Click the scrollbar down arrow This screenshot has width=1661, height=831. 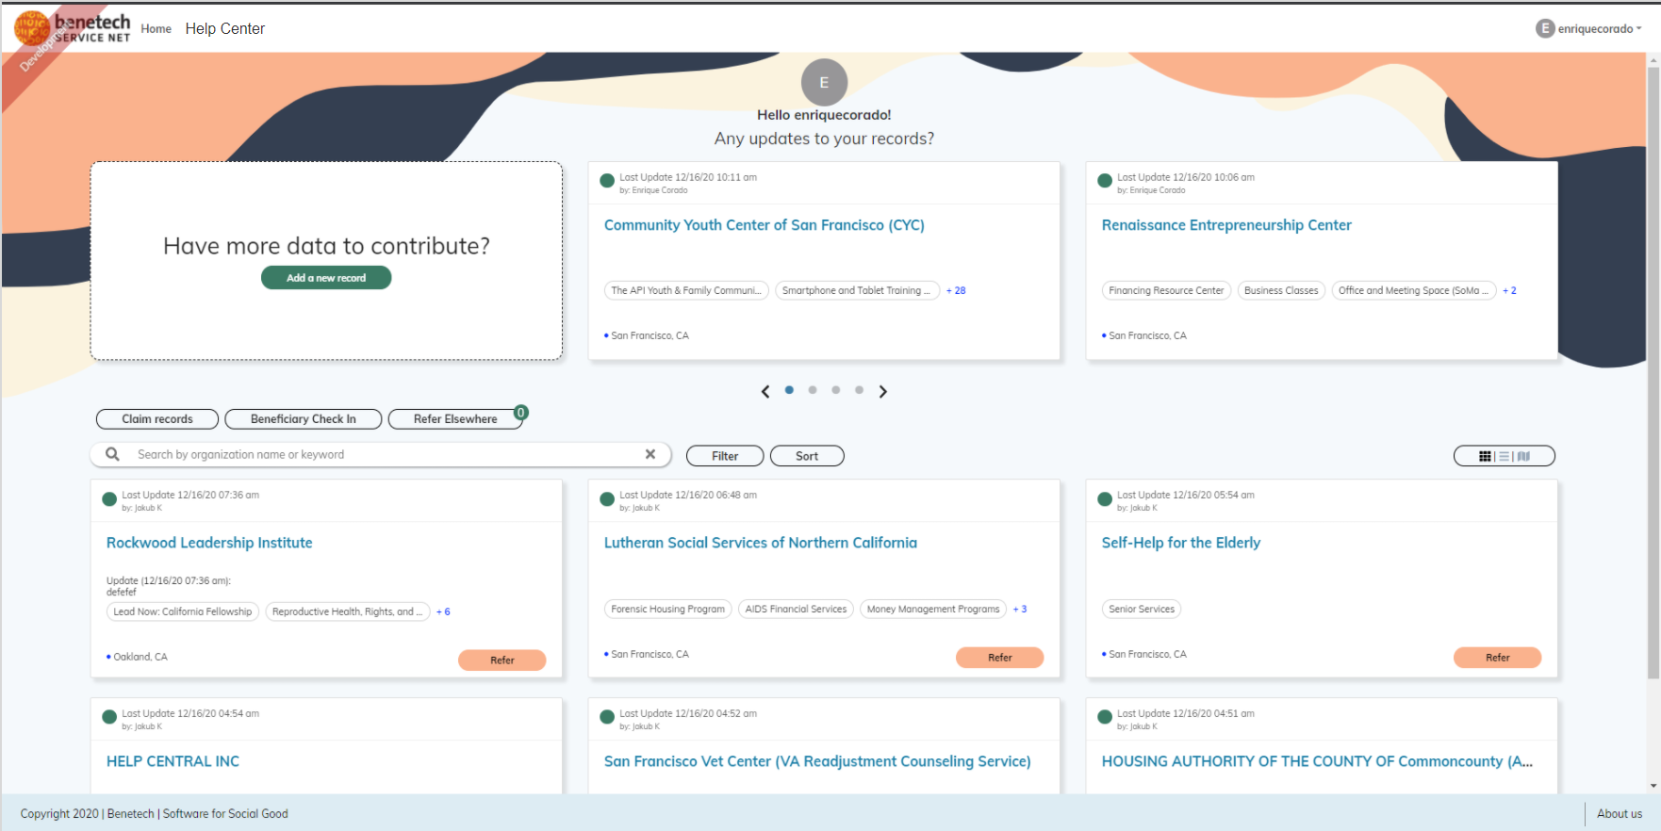click(1653, 786)
